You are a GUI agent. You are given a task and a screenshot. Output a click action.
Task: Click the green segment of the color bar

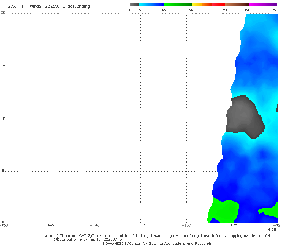tap(178, 5)
